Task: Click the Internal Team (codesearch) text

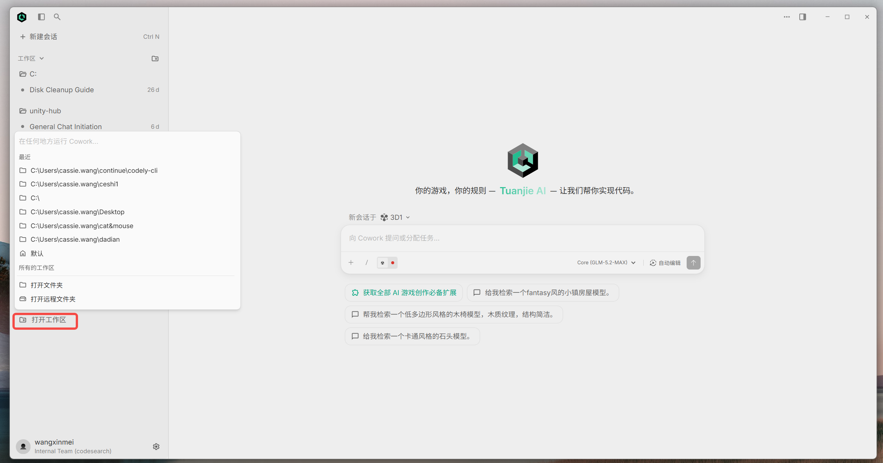Action: (73, 451)
